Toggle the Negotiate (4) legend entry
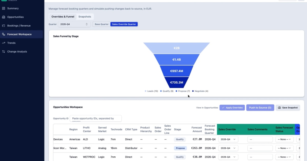The height and width of the screenshot is (161, 307). coord(200,91)
